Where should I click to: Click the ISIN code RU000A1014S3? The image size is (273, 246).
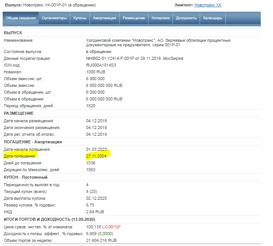(101, 65)
